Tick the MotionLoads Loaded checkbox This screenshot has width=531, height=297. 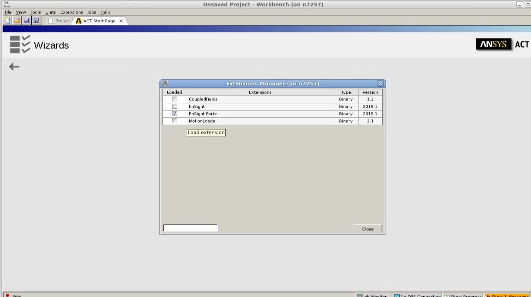point(174,121)
